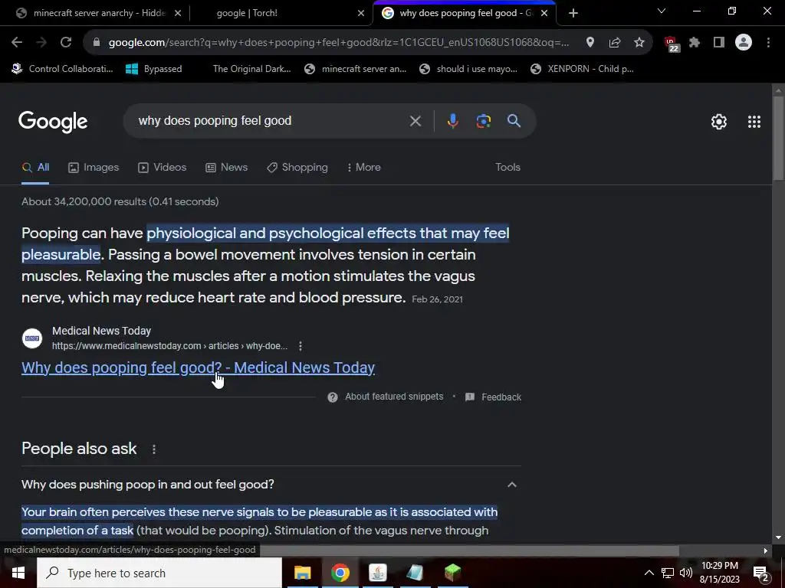The width and height of the screenshot is (785, 588).
Task: Toggle the browser side panel icon
Action: click(719, 43)
